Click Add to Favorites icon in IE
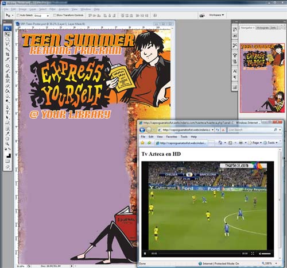The image size is (287, 268). pos(149,143)
